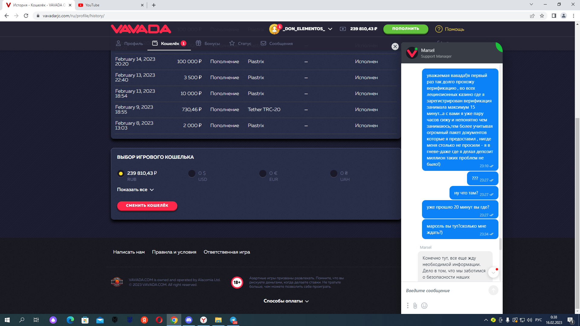The width and height of the screenshot is (580, 326).
Task: Open the Windows Start menu
Action: [x=7, y=320]
